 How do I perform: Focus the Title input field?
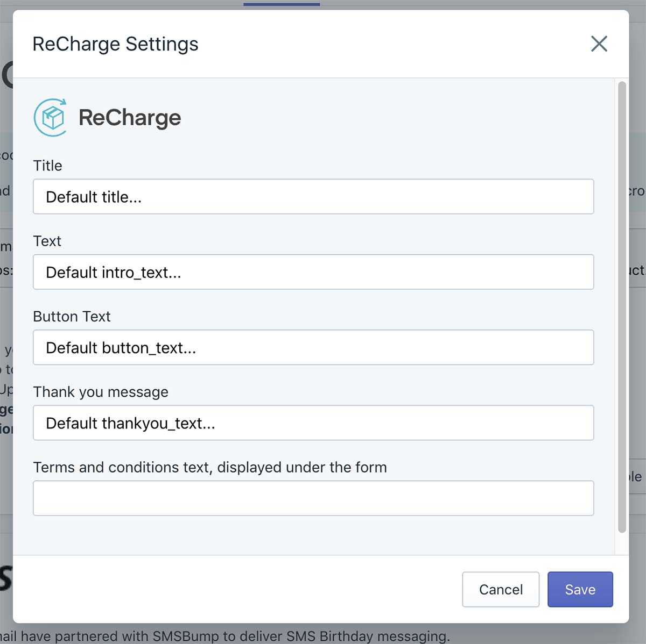313,197
